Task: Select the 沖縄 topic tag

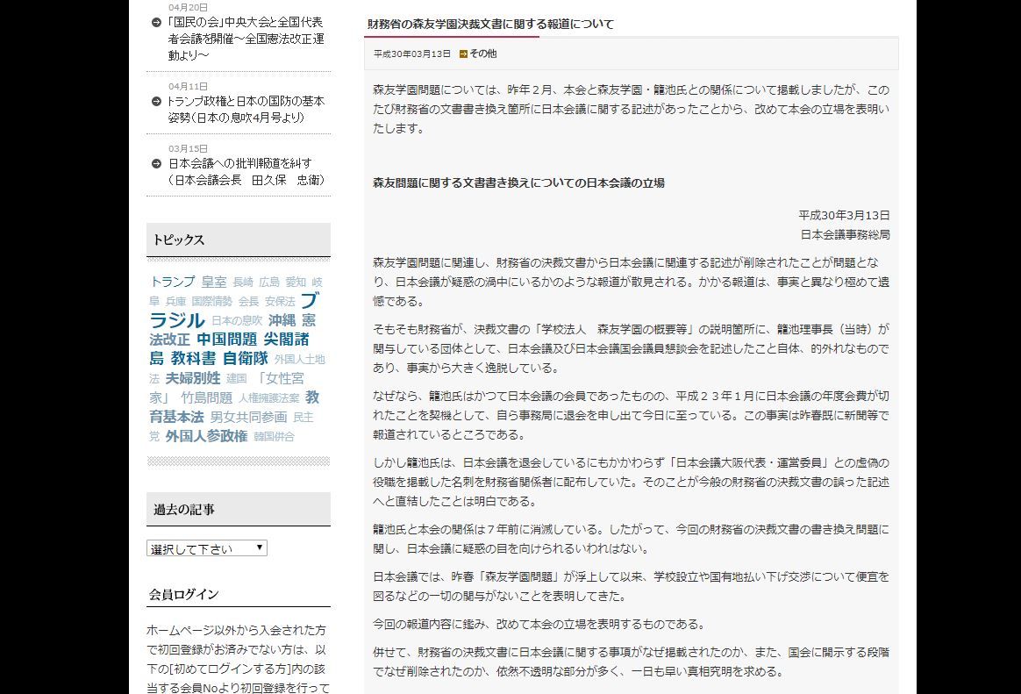Action: tap(282, 320)
